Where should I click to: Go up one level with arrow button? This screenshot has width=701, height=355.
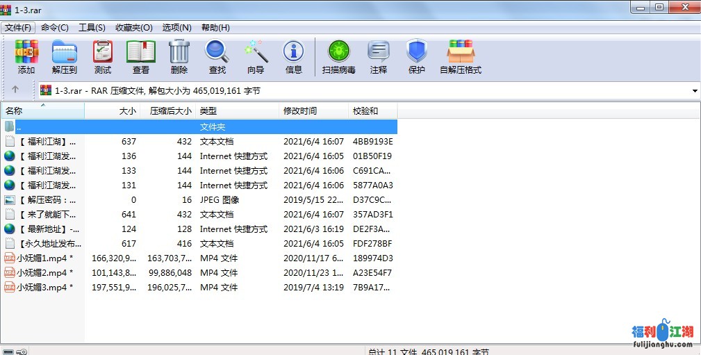pyautogui.click(x=15, y=90)
